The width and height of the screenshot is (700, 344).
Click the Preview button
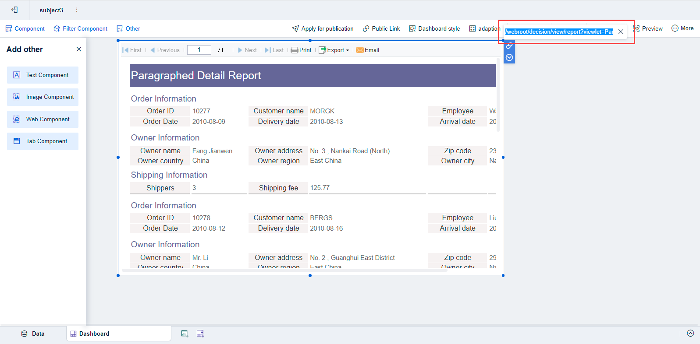[x=648, y=28]
